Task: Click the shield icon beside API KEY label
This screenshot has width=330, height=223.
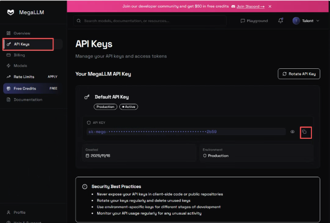Action: coord(88,123)
